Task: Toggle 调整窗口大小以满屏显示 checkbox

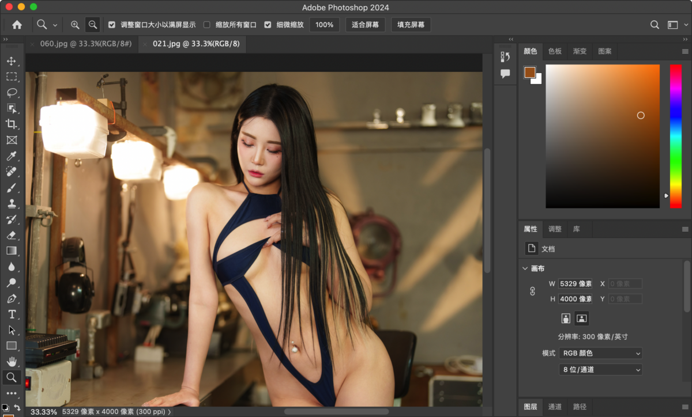Action: pyautogui.click(x=112, y=25)
